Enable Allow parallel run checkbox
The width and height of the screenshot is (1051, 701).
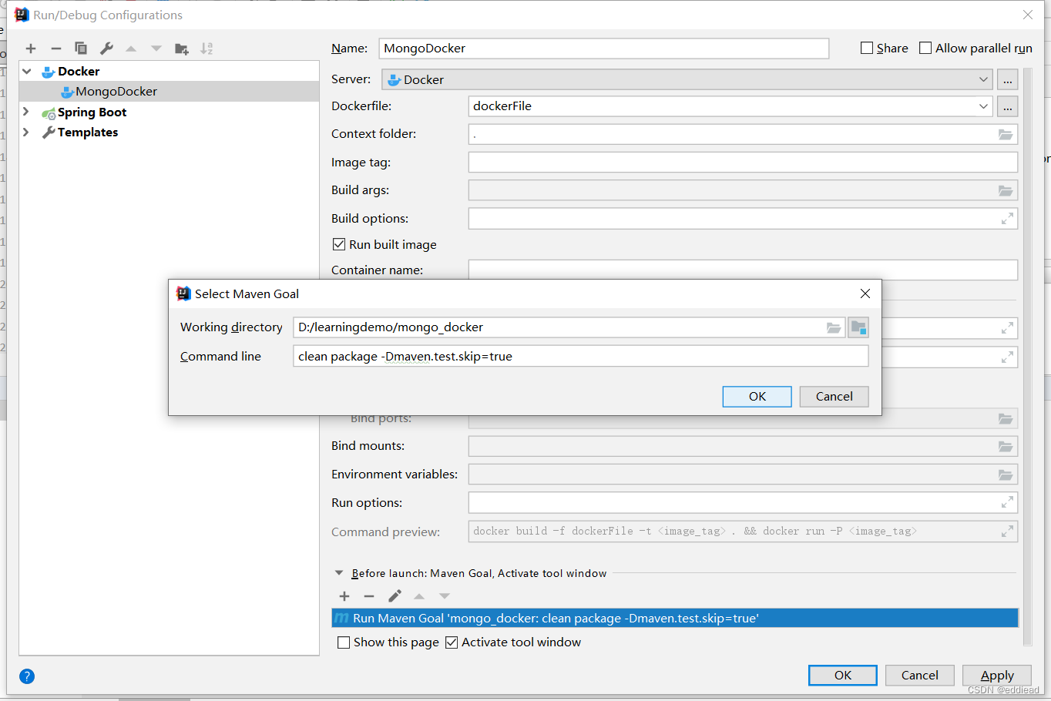click(926, 48)
